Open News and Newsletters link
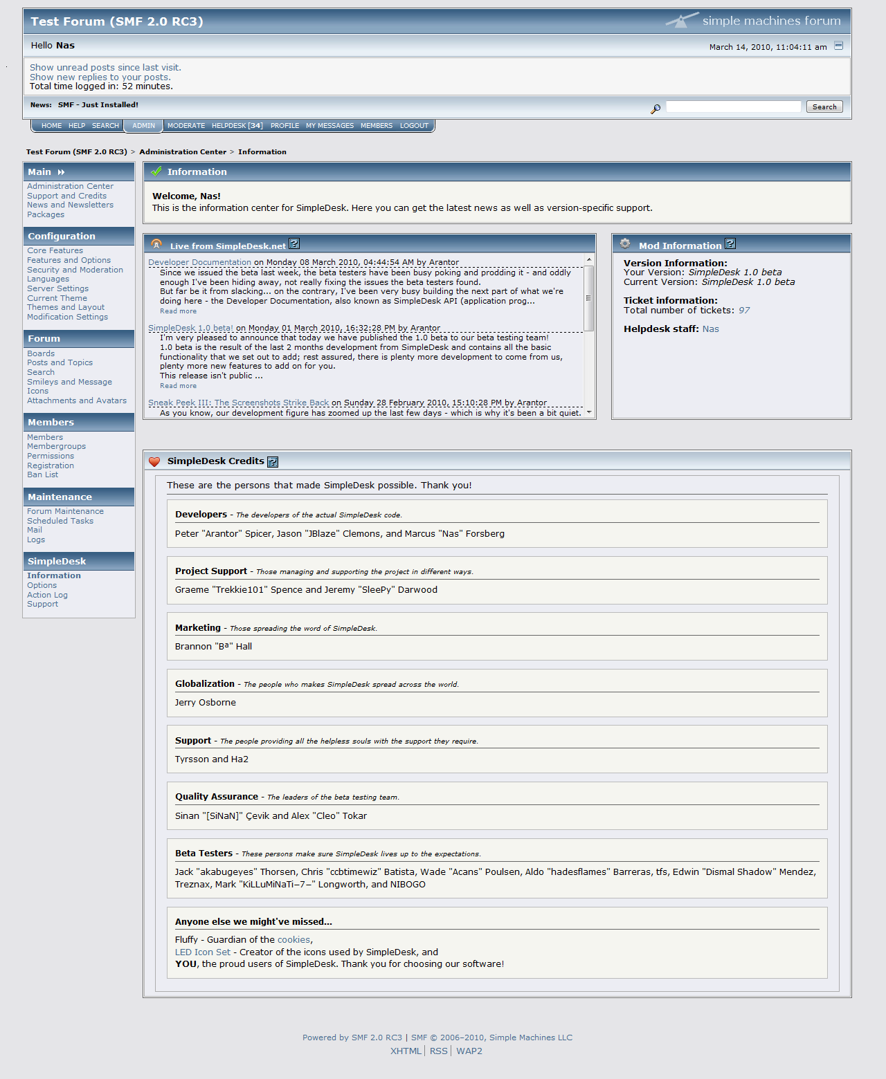 70,205
